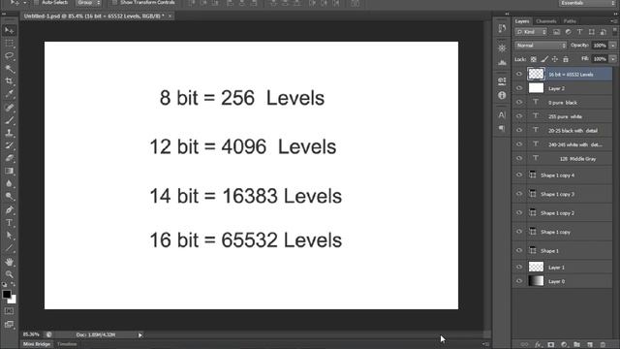Click the zoom percentage field in status bar

tap(31, 334)
